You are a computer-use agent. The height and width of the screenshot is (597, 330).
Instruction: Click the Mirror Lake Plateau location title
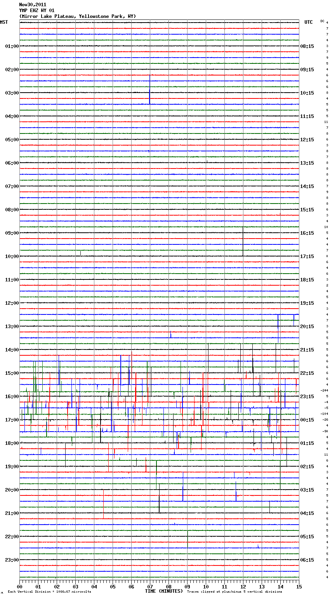pos(78,16)
